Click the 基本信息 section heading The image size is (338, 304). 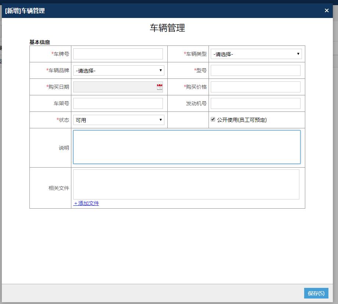pyautogui.click(x=40, y=42)
